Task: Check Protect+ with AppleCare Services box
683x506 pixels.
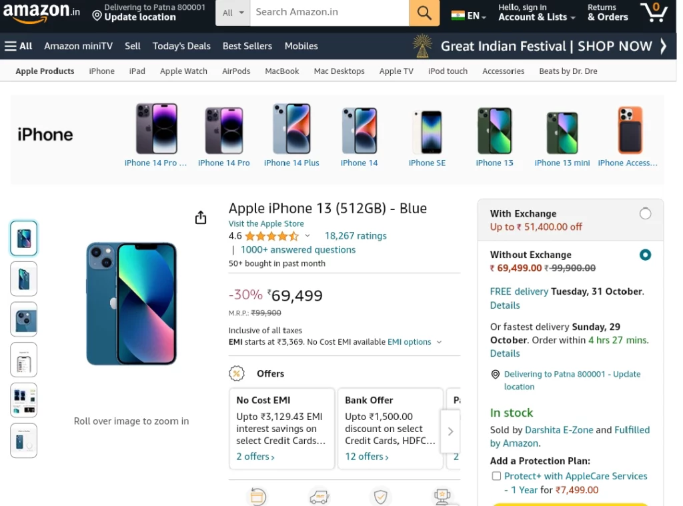Action: (496, 476)
